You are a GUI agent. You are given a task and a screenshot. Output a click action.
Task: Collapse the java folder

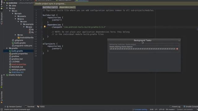click(15, 19)
